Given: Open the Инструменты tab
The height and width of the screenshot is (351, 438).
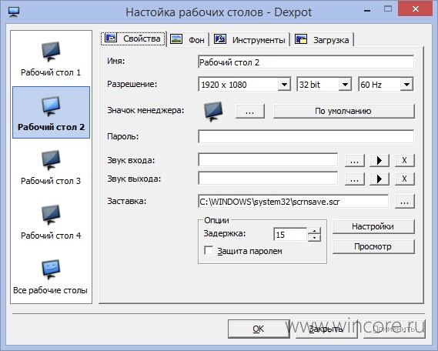Looking at the screenshot, I should 249,40.
